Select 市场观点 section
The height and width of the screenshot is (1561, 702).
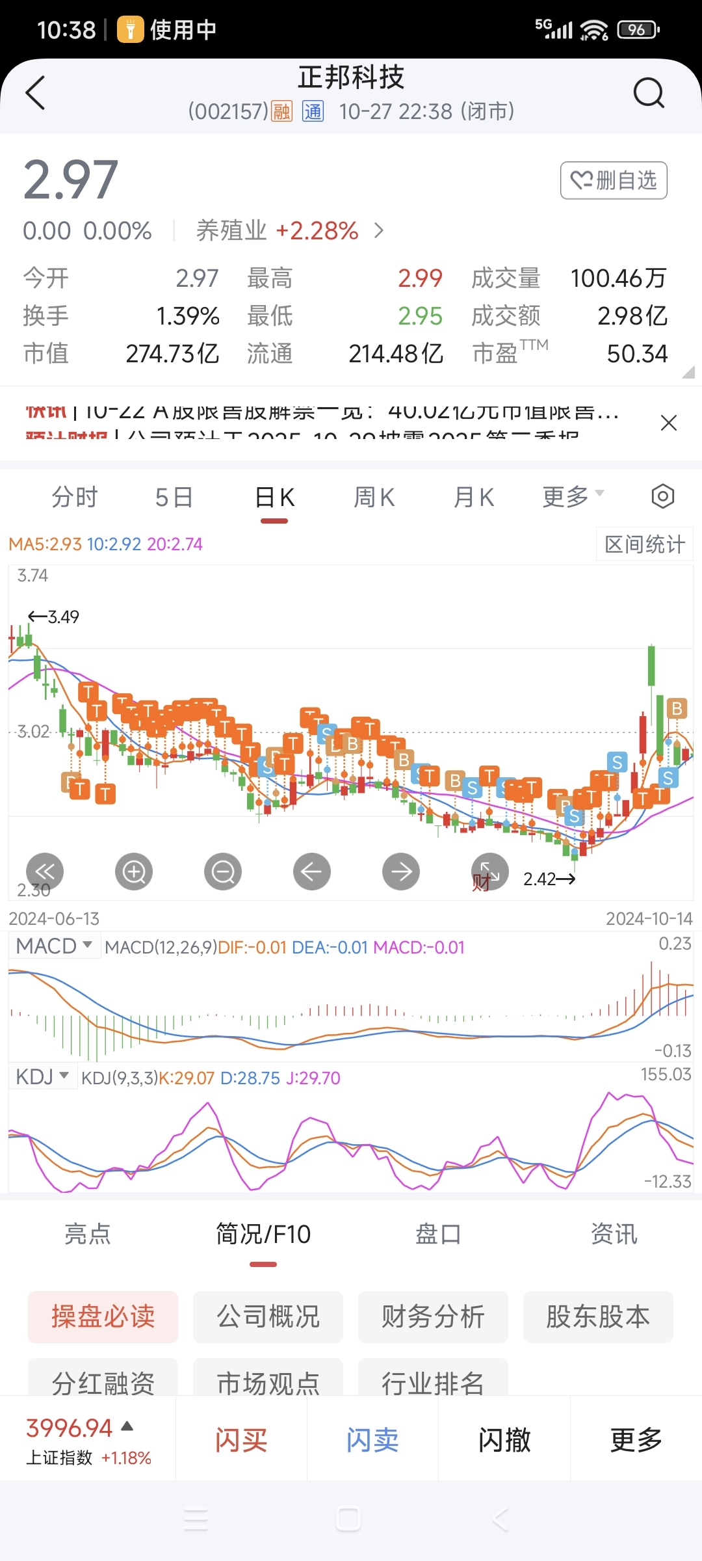pyautogui.click(x=268, y=1378)
